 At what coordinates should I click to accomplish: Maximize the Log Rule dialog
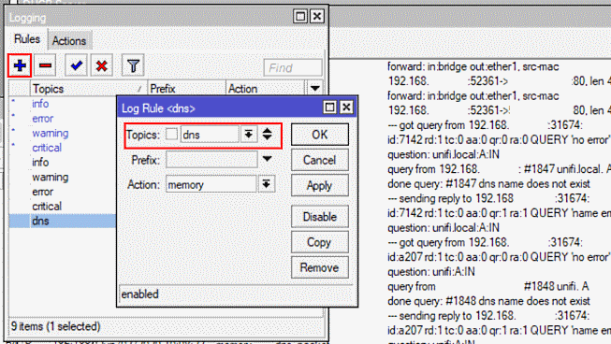click(x=329, y=107)
